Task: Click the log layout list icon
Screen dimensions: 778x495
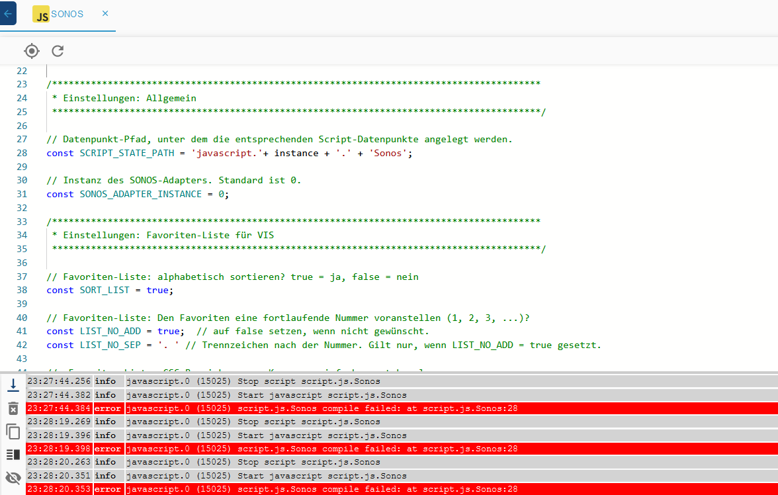Action: [13, 455]
